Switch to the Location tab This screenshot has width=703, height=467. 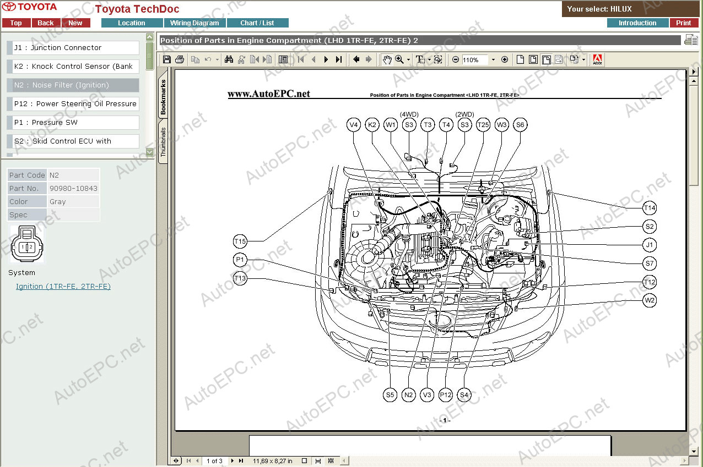(x=132, y=23)
